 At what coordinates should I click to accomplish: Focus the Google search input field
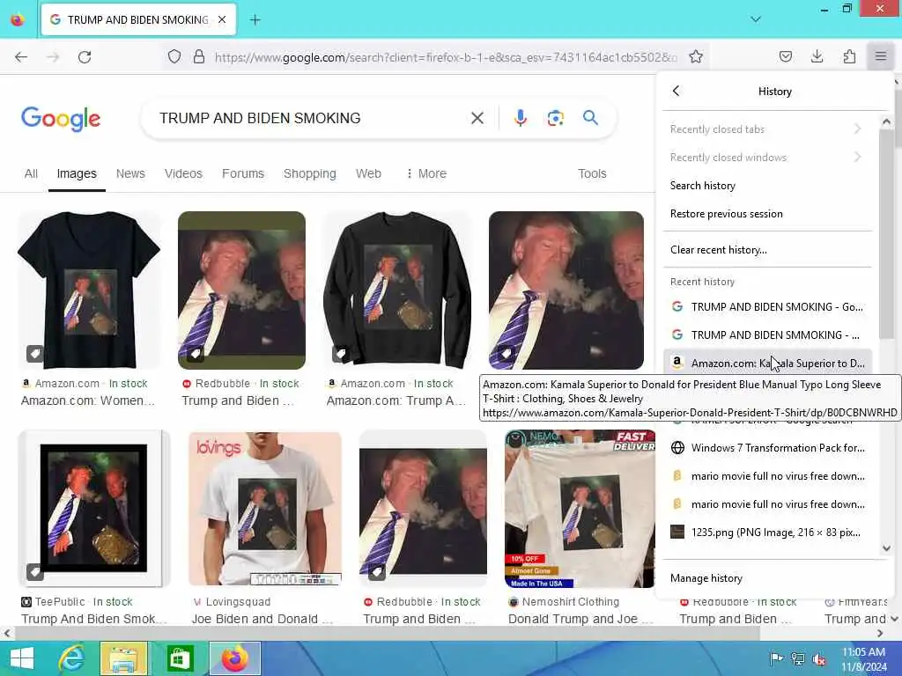[307, 118]
